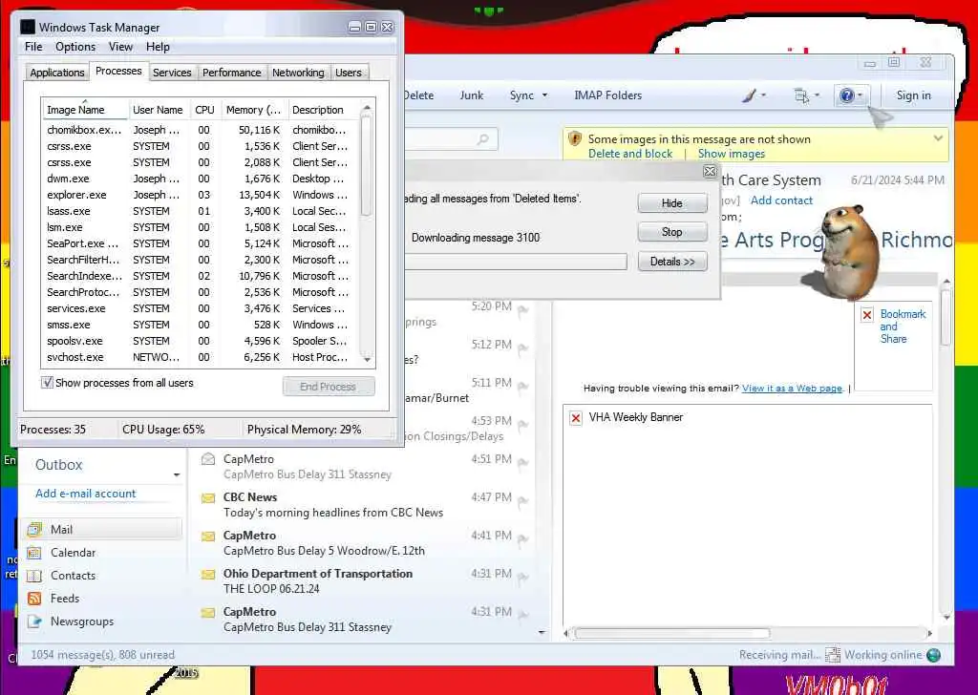Sort processes by Memory column header
Image resolution: width=978 pixels, height=695 pixels.
(253, 110)
